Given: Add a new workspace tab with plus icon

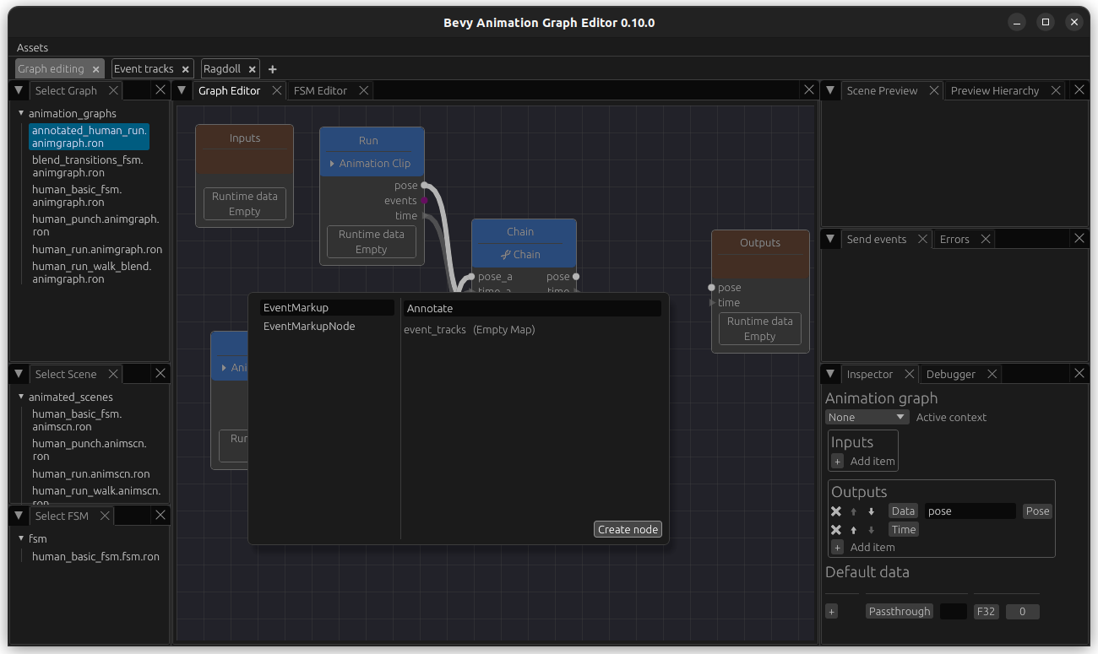Looking at the screenshot, I should (x=272, y=69).
